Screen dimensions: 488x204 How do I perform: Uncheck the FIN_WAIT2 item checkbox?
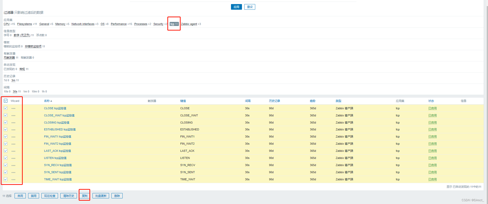[x=6, y=144]
